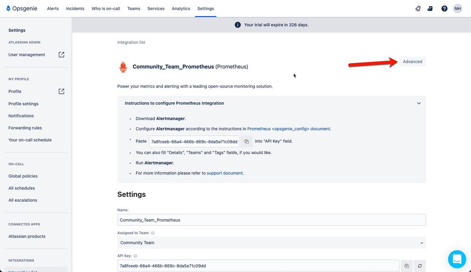Image resolution: width=471 pixels, height=272 pixels.
Task: Open Profile in sidebar
Action: click(x=15, y=91)
